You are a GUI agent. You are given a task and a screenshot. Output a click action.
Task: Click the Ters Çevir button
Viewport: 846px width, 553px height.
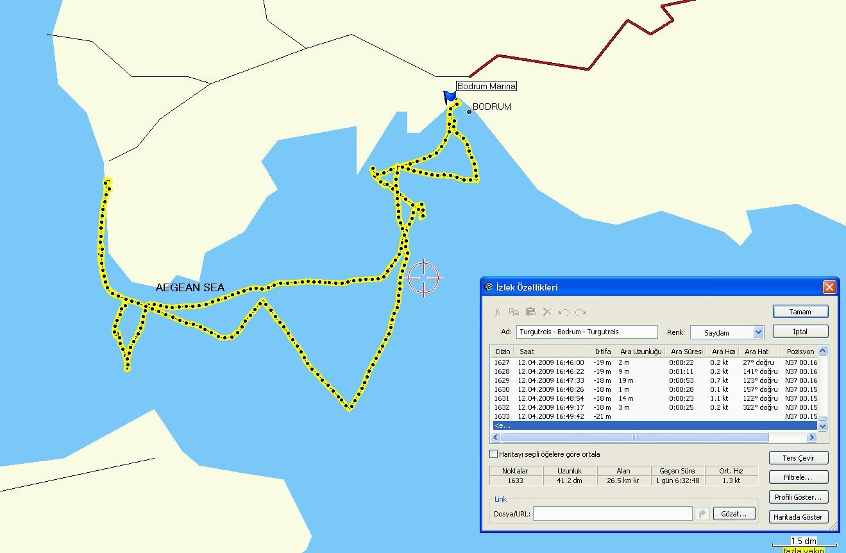pyautogui.click(x=798, y=458)
